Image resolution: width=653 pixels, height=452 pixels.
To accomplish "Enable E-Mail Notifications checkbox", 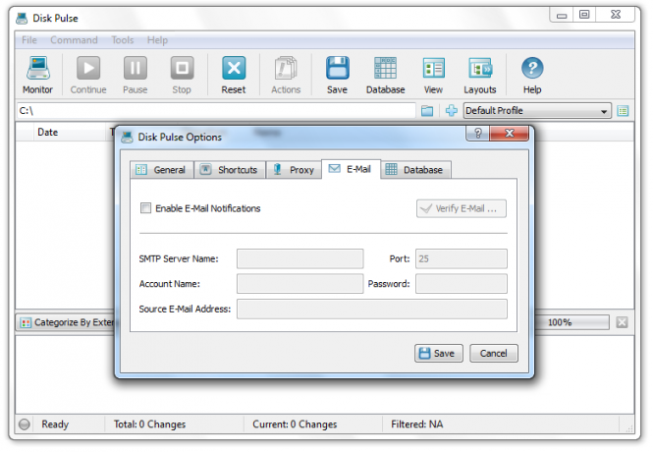I will (x=145, y=208).
